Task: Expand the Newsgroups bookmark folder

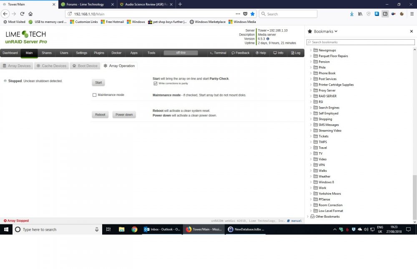Action: point(311,50)
